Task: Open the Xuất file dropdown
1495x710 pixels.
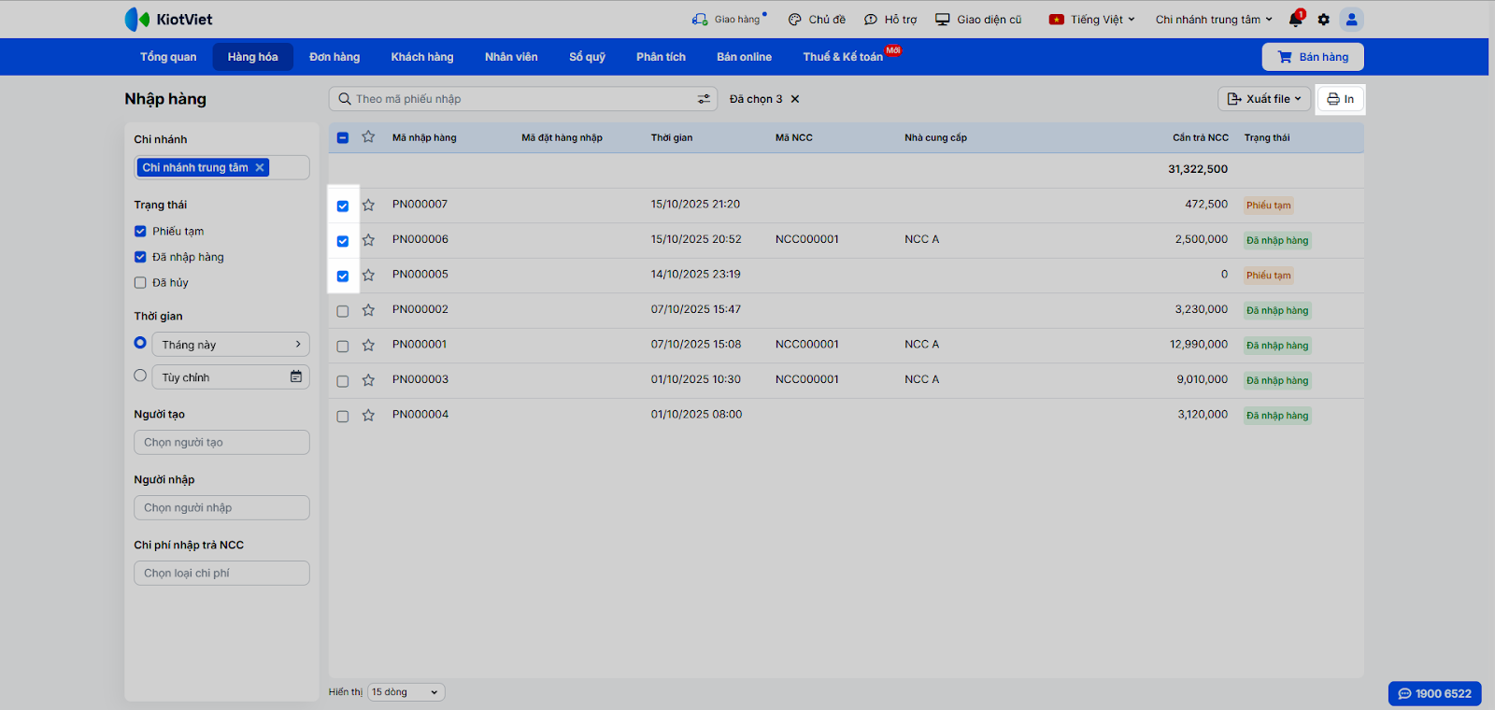Action: tap(1263, 99)
